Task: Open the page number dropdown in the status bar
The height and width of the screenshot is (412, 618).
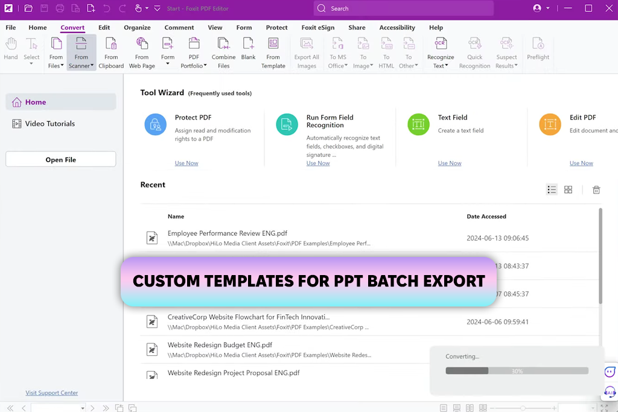Action: (82, 408)
